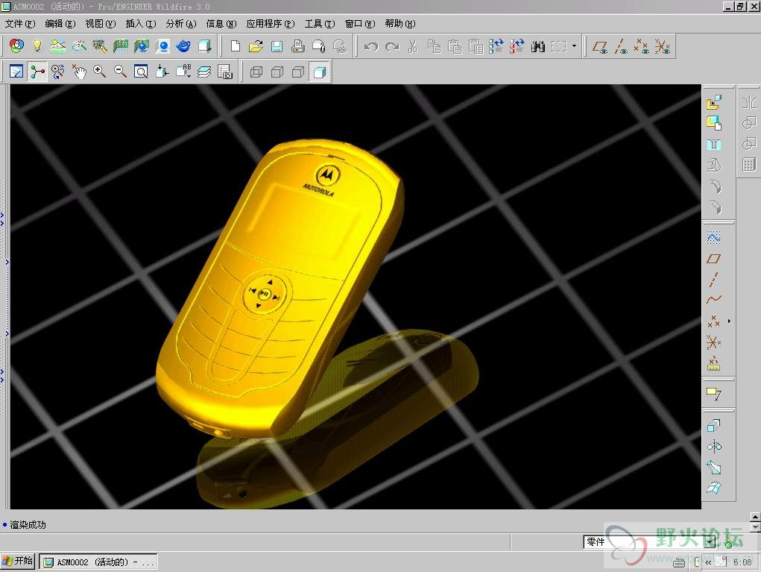The image size is (761, 572).
Task: Open the 零件 selection filter dropdown
Action: click(711, 541)
